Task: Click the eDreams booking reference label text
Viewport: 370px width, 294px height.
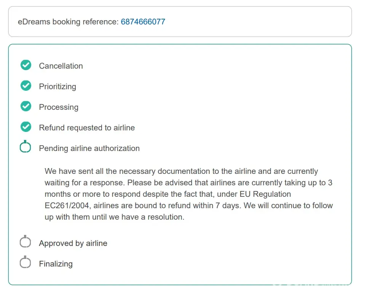Action: pos(68,22)
